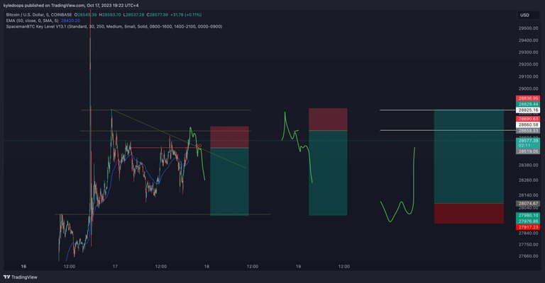The width and height of the screenshot is (545, 283).
Task: Click the 12:00 label between 18 and 19
Action: (x=253, y=266)
